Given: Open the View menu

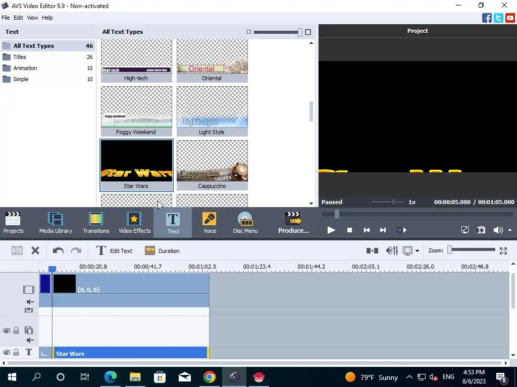Looking at the screenshot, I should coord(32,18).
